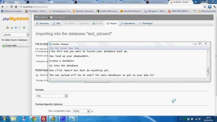217x122 pixels.
Task: Click Notepad horizontal scroll right arrow
Action: [x=205, y=79]
